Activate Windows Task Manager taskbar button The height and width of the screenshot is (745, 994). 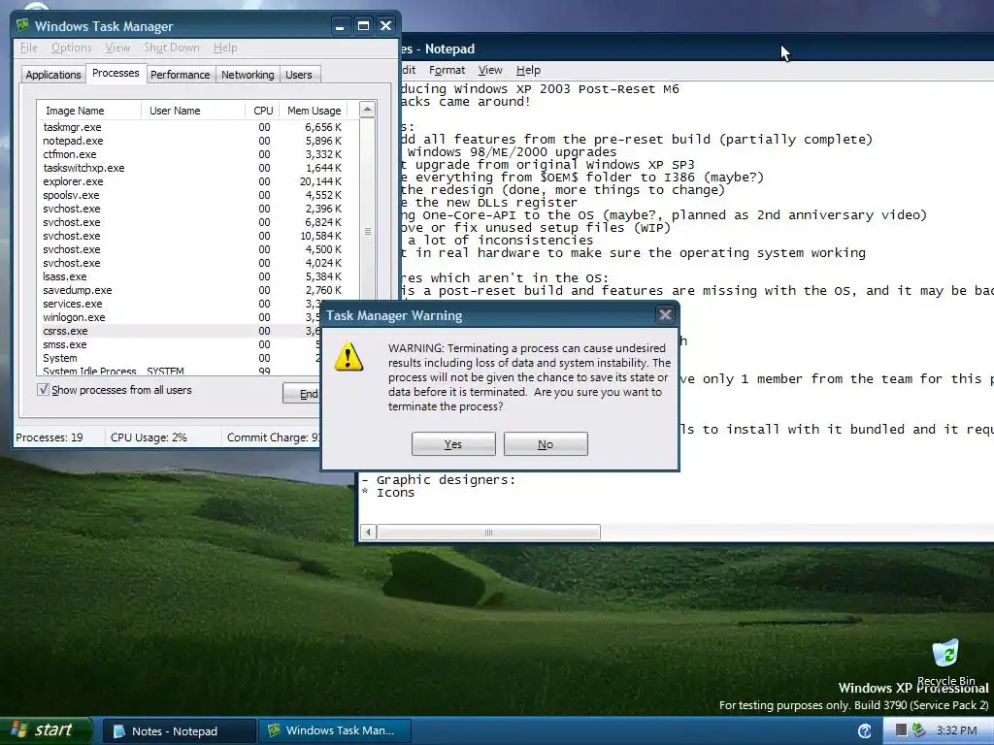[335, 731]
